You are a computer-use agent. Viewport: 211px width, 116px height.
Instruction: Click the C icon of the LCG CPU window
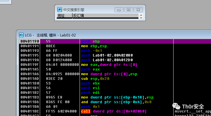[21, 35]
